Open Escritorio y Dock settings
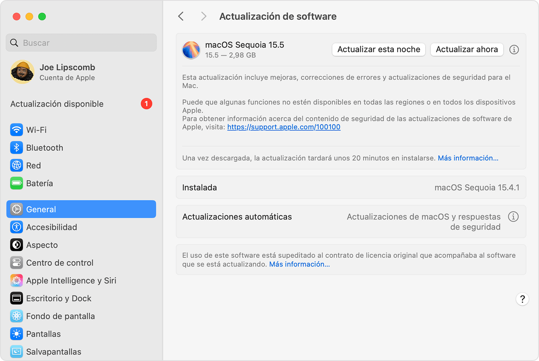539x361 pixels. point(58,299)
